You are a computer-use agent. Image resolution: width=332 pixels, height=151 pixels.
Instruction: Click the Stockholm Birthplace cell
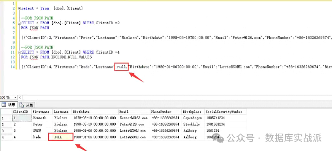click(193, 124)
